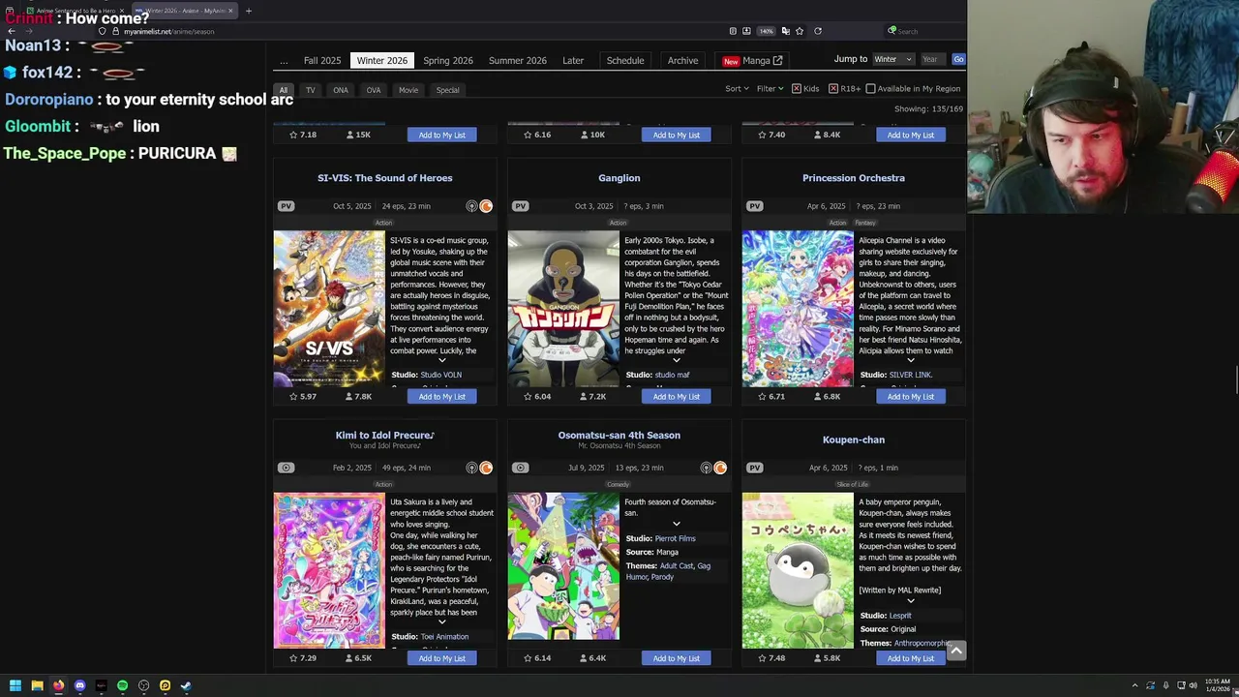The height and width of the screenshot is (697, 1239).
Task: Open a new browser tab
Action: pyautogui.click(x=248, y=11)
